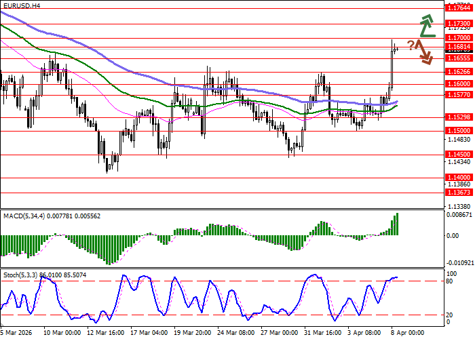Click the 1.16000 price level label

[x=459, y=84]
